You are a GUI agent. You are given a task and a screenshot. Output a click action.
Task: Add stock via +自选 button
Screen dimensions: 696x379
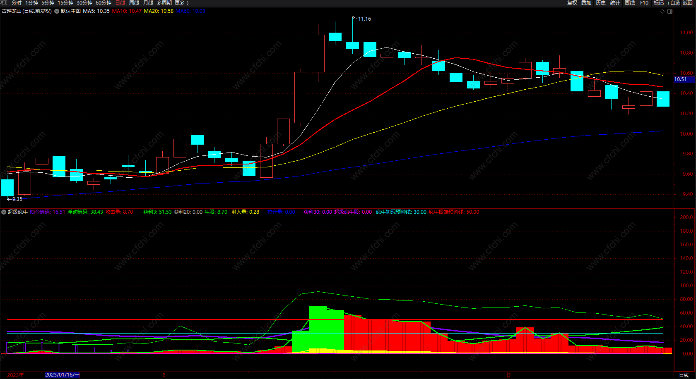click(x=674, y=3)
